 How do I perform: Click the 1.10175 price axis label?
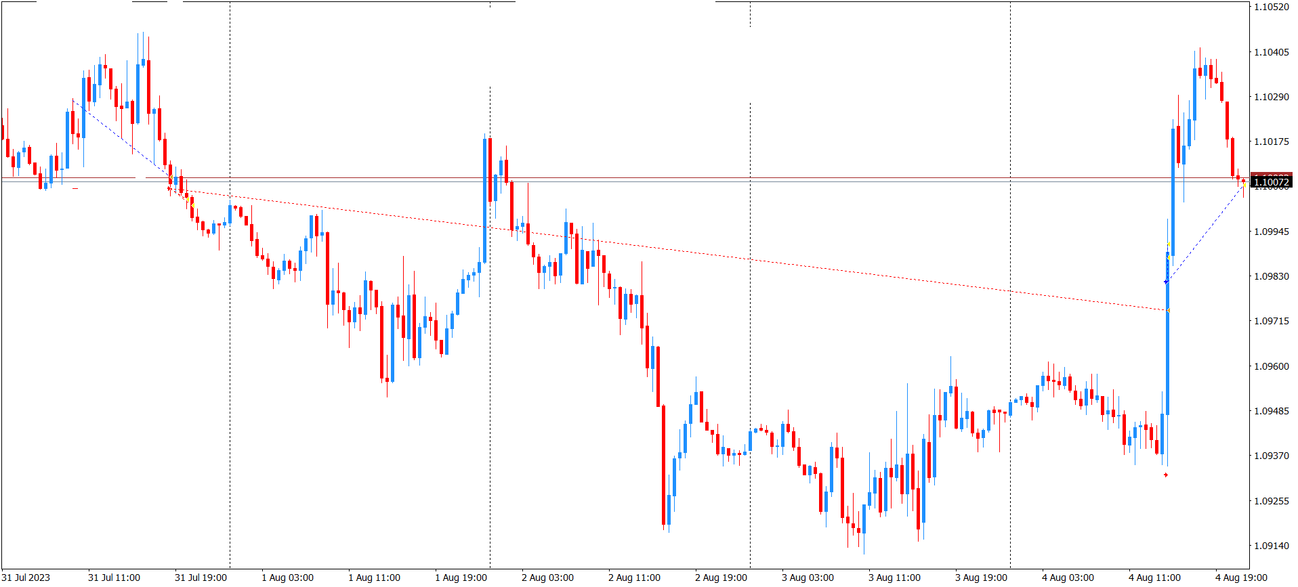tap(1272, 142)
